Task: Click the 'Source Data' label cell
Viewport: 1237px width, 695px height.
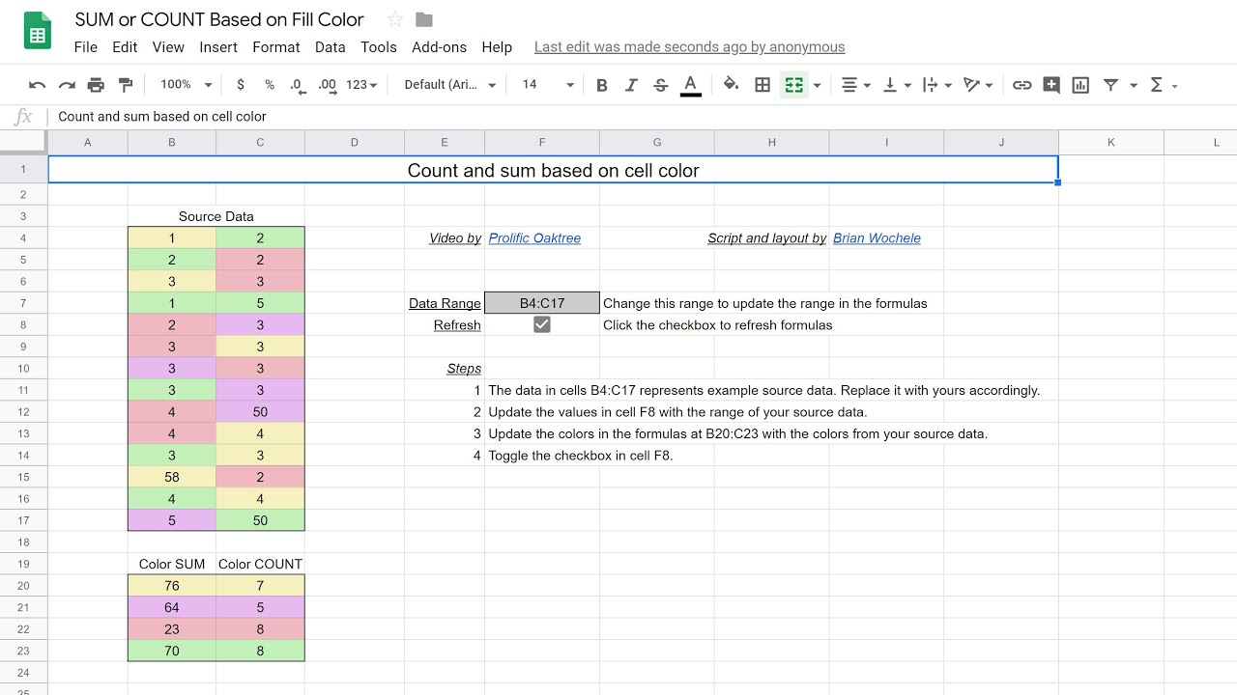Action: click(216, 216)
